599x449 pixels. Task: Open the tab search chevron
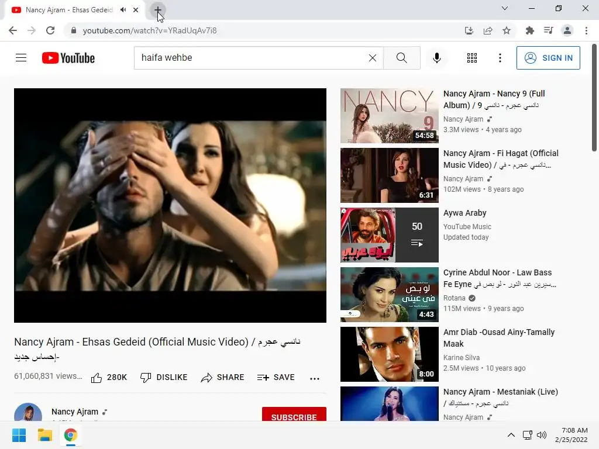(x=505, y=8)
